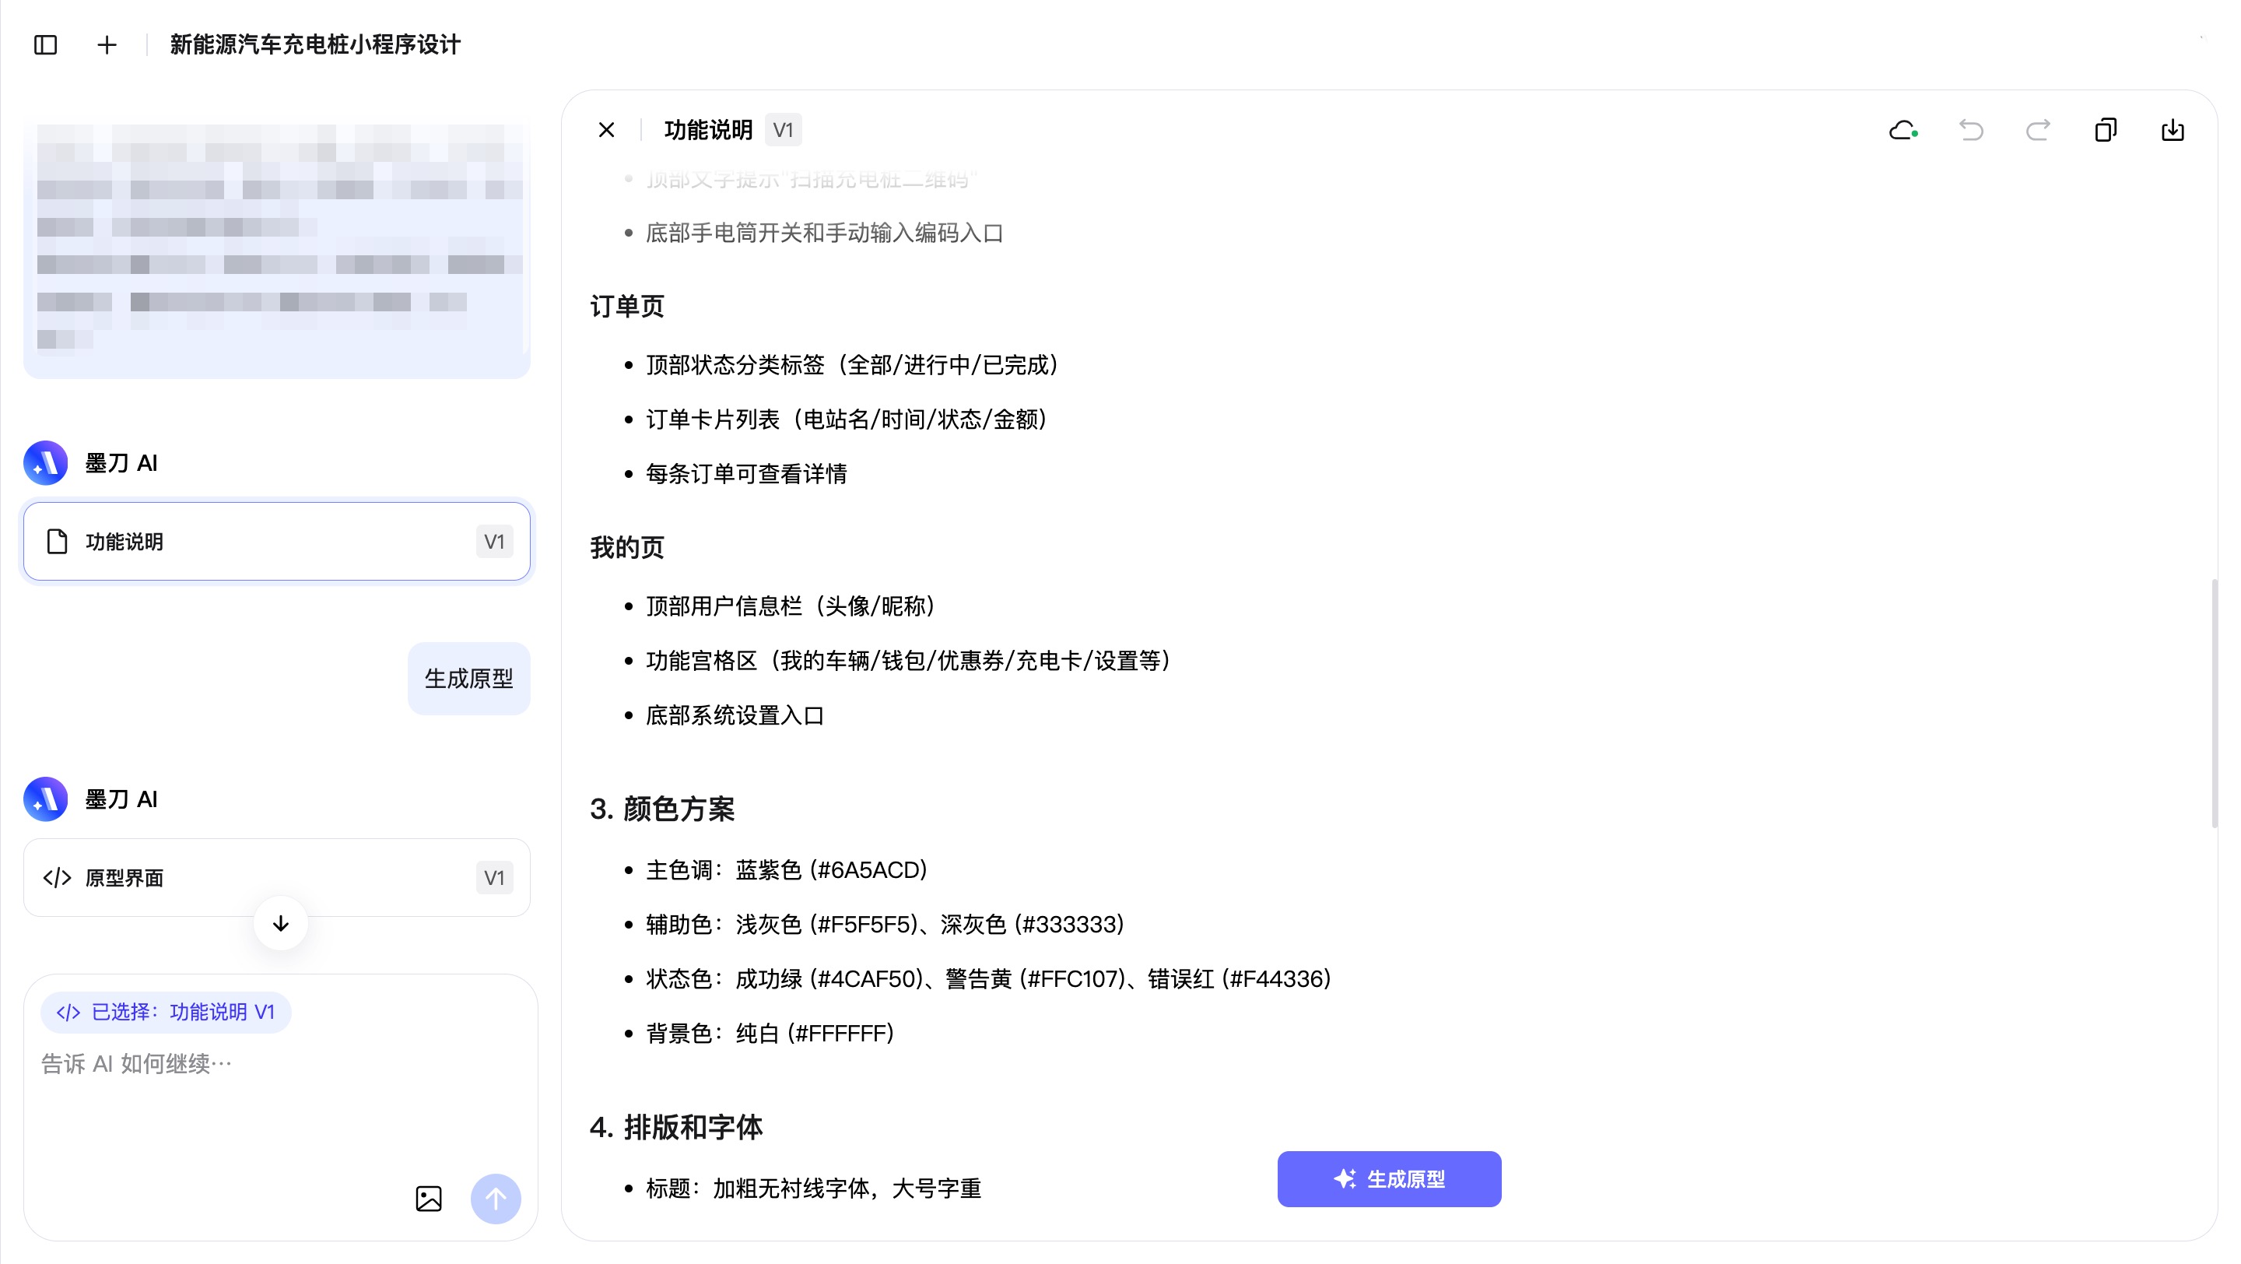The height and width of the screenshot is (1264, 2241).
Task: Click the V1 version badge in document header
Action: (783, 131)
